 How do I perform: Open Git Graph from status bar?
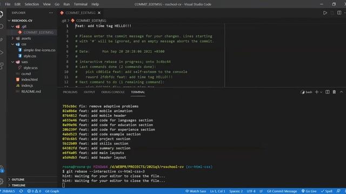tap(52, 191)
